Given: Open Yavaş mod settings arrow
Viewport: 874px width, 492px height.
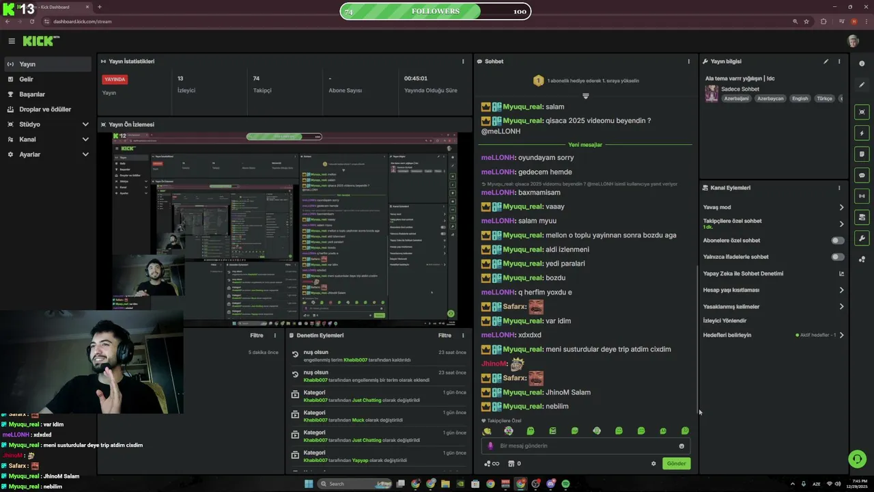Looking at the screenshot, I should coord(841,207).
